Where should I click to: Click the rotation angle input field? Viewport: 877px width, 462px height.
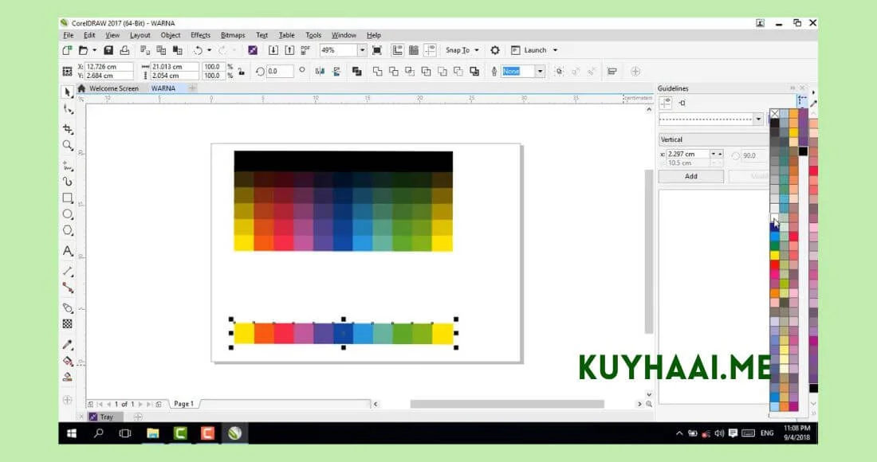280,72
